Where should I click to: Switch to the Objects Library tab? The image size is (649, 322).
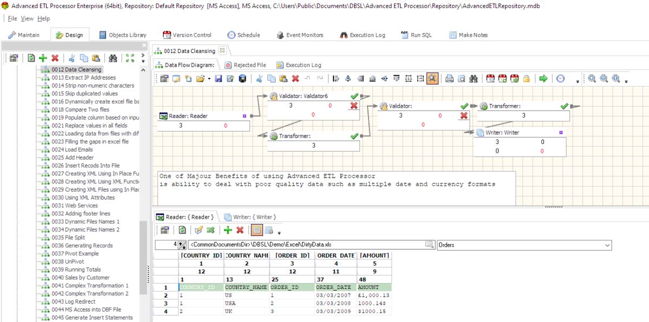pyautogui.click(x=122, y=35)
